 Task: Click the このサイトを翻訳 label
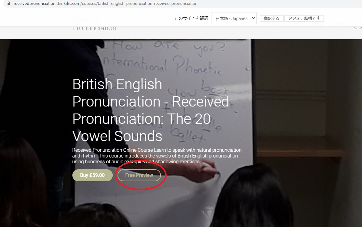coord(191,18)
